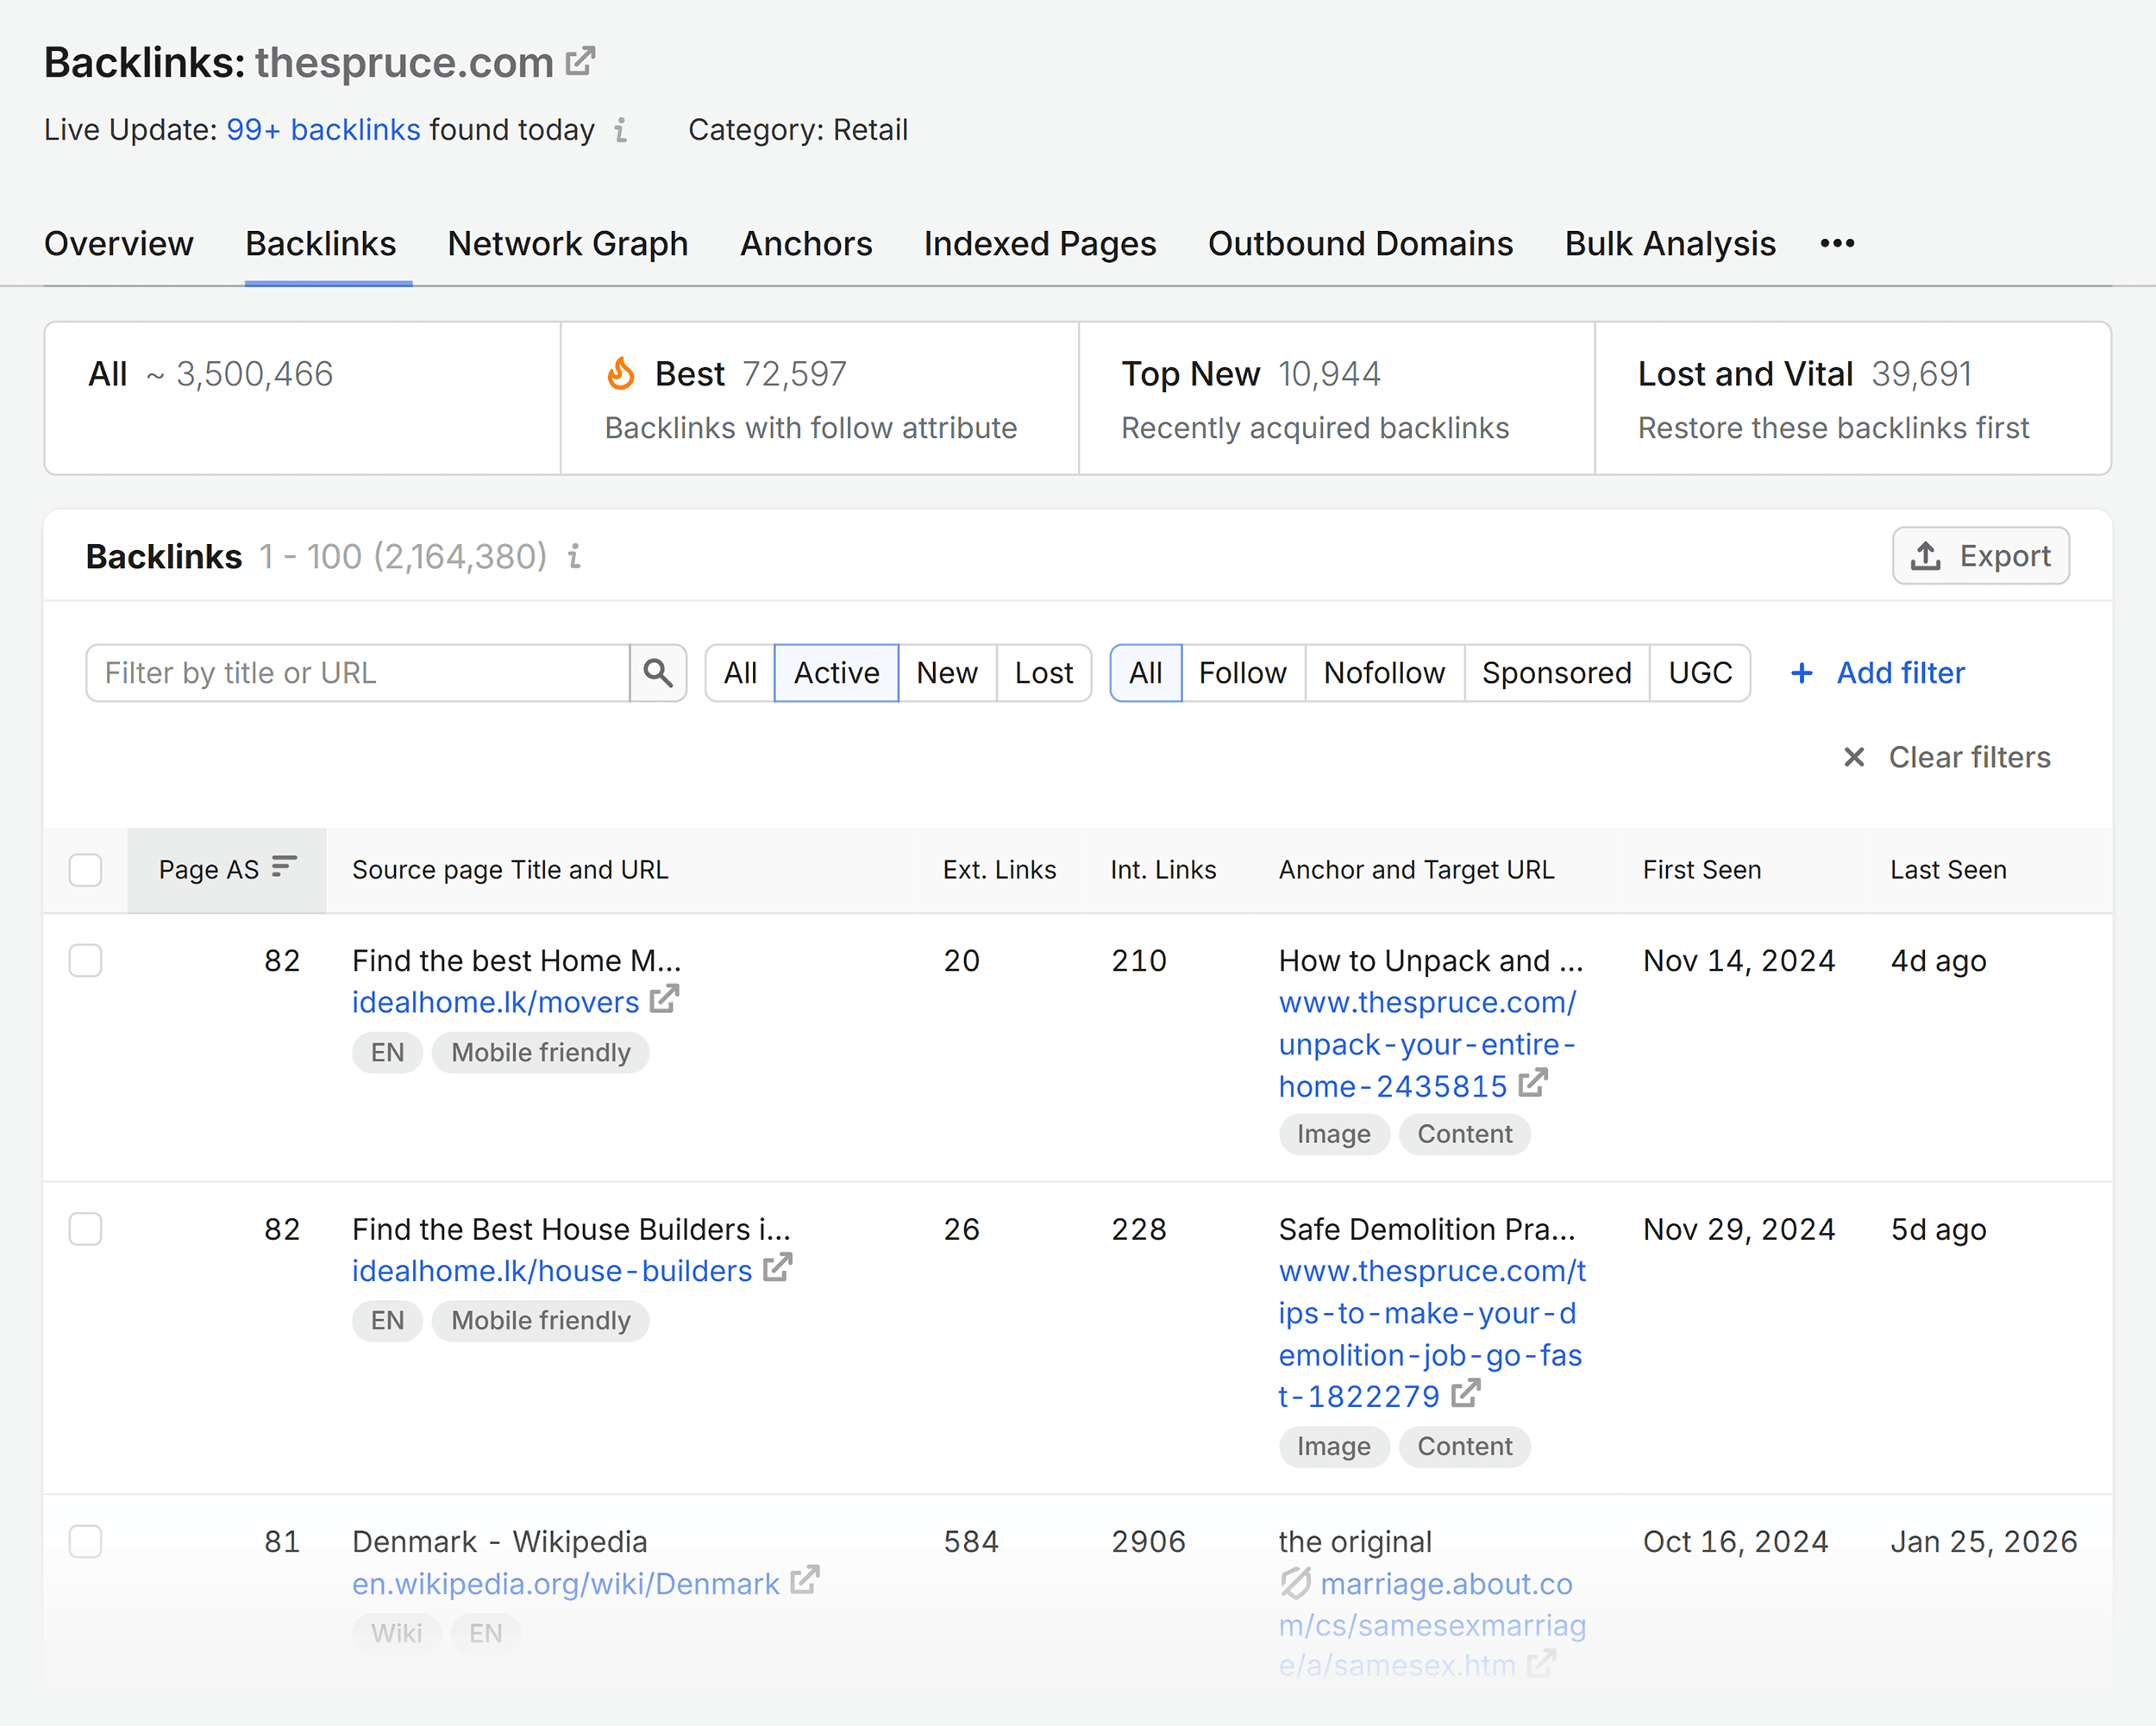Open the en.wikipedia.org/wiki/Denmark link

pyautogui.click(x=565, y=1583)
